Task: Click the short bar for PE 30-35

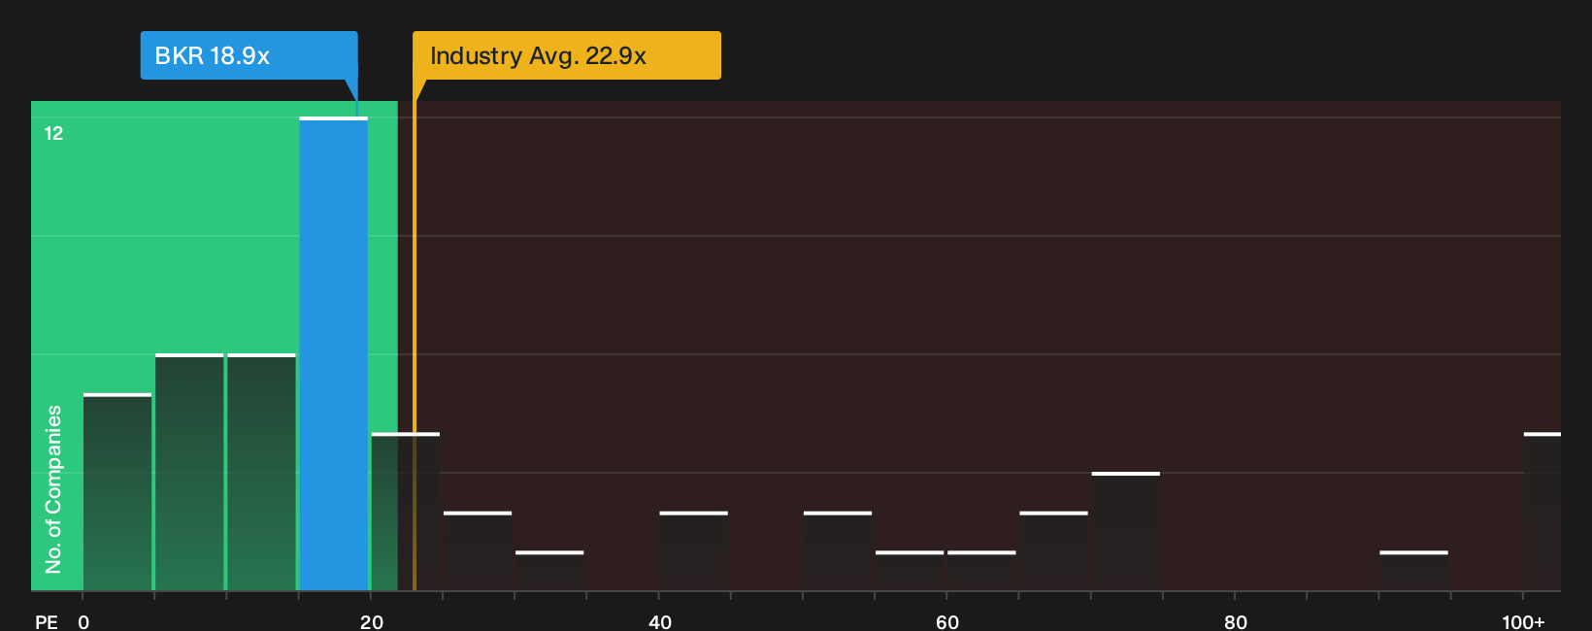Action: click(x=549, y=571)
